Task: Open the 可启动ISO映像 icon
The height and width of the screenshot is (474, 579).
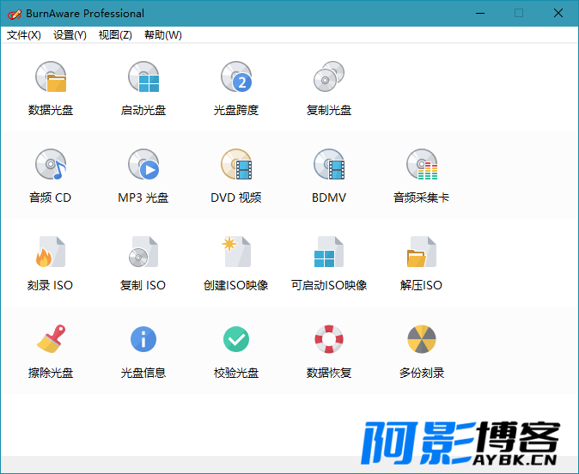Action: point(329,252)
